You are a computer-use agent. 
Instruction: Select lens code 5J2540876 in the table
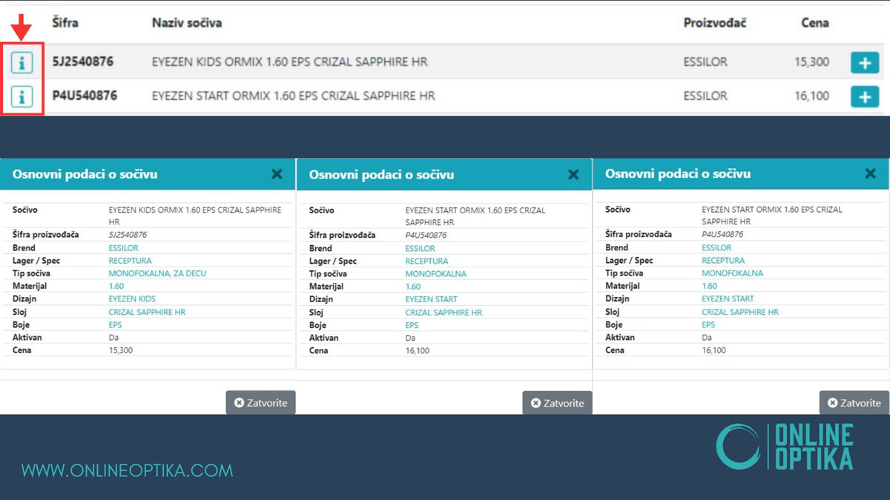82,62
